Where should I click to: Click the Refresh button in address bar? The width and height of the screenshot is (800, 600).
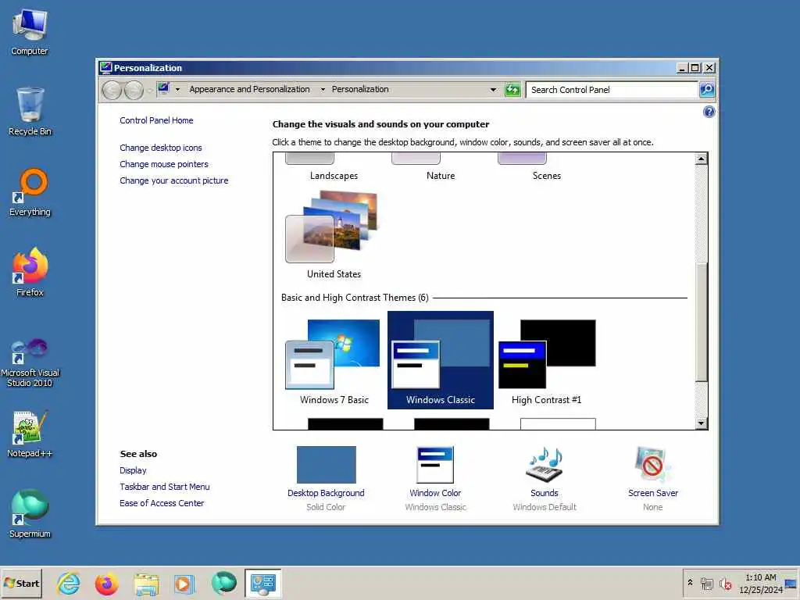point(512,90)
